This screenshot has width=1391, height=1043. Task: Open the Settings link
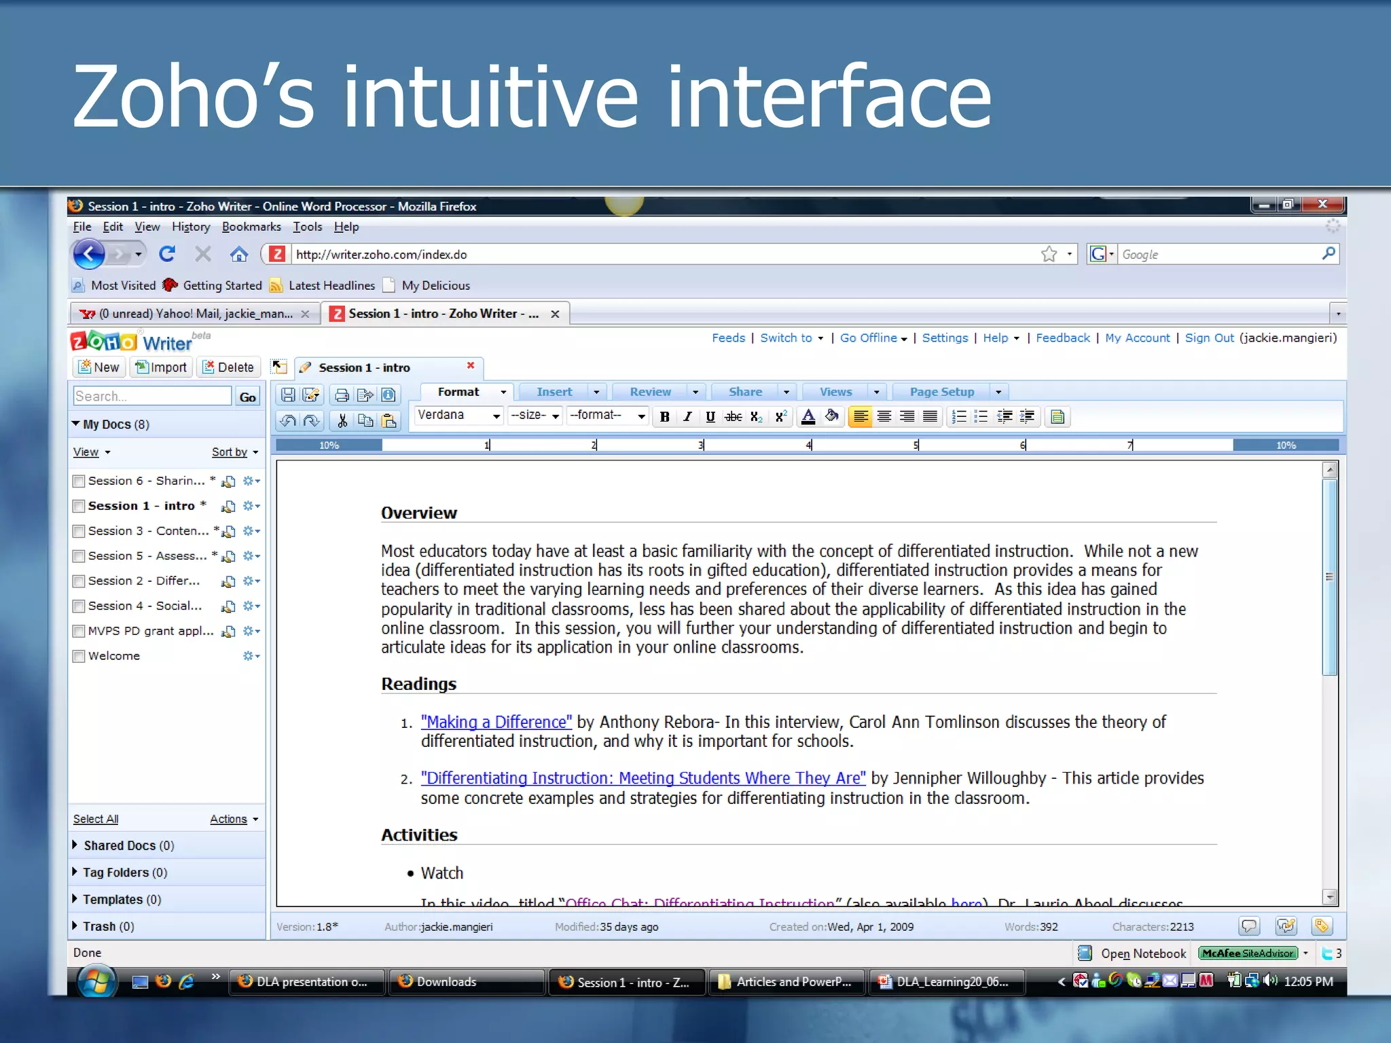945,337
